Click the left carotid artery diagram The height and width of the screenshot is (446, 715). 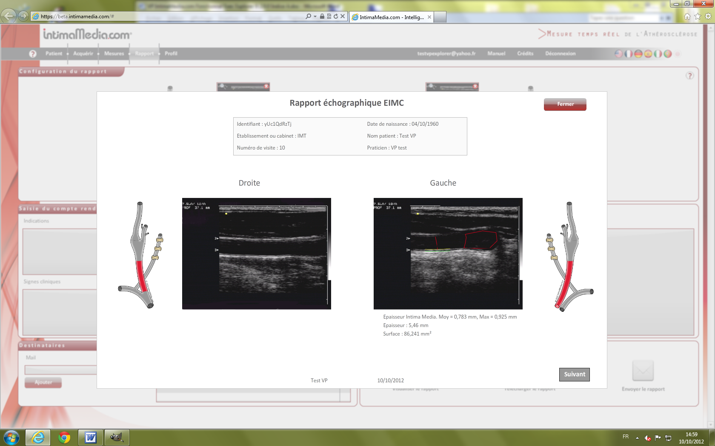click(x=569, y=257)
